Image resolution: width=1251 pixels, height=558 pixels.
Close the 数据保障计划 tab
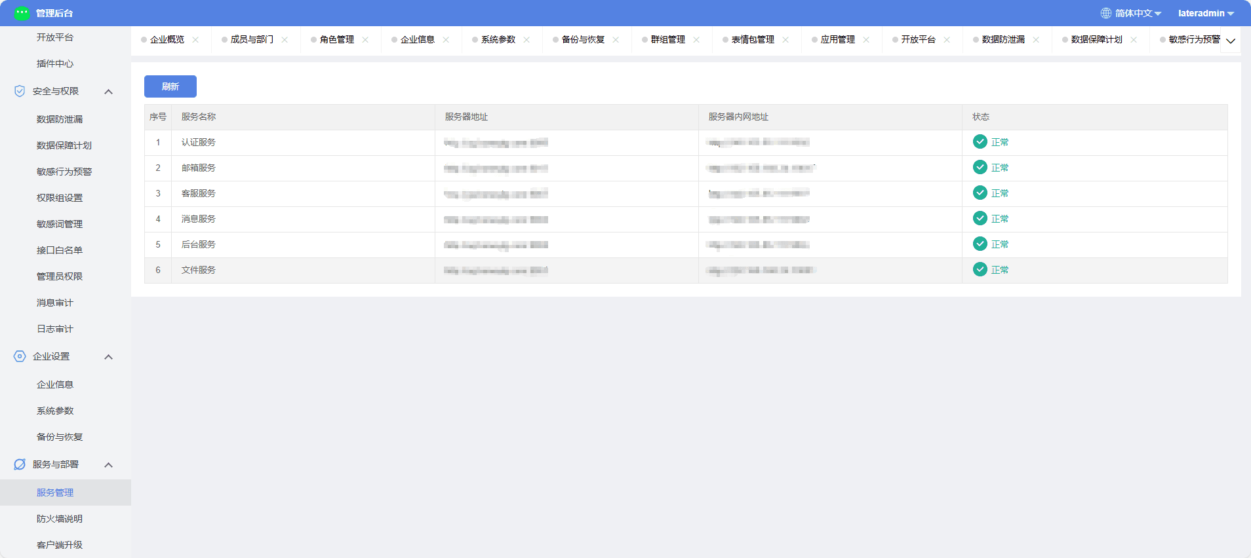[1134, 40]
